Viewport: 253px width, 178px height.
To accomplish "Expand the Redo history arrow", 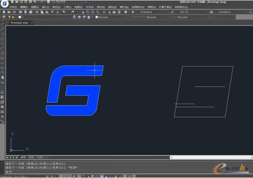I will (77, 12).
